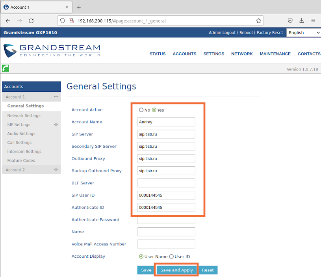
Task: Choose User Name for Account Display
Action: coord(141,257)
